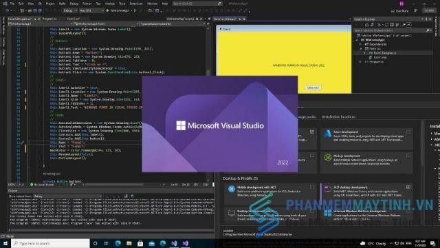Click the Mobile development with .NET icon

(x=231, y=189)
